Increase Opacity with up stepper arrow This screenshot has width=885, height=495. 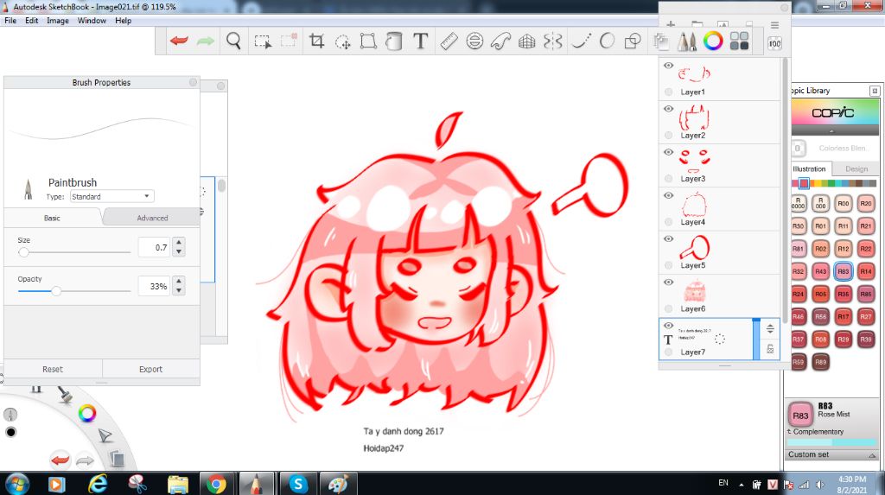(179, 281)
